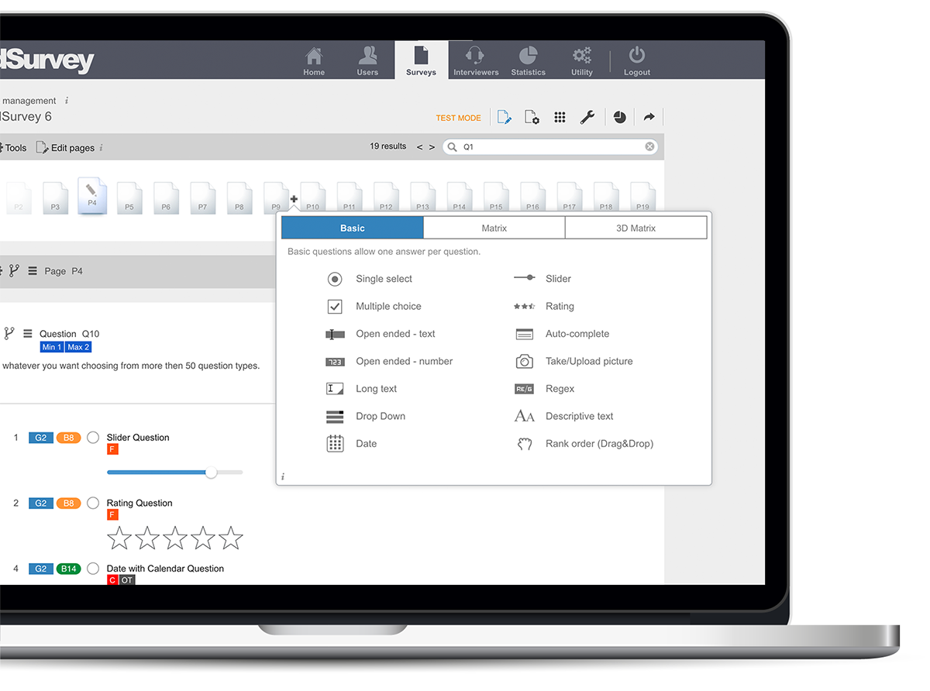Select page thumbnail P19

point(642,198)
